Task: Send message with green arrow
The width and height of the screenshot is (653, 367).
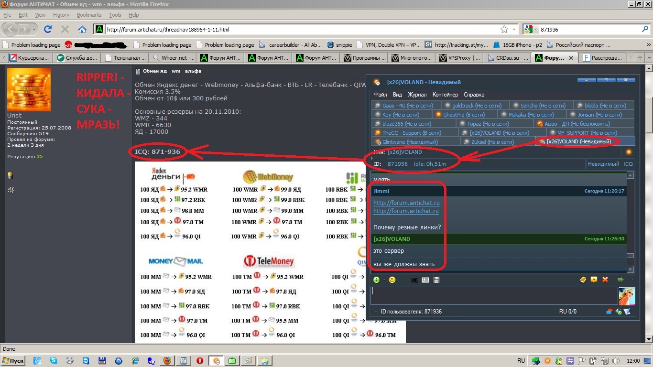Action: click(620, 280)
